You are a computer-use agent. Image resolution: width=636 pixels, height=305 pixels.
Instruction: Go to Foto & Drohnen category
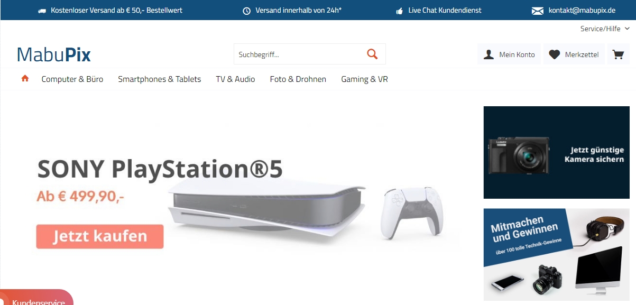pyautogui.click(x=298, y=79)
